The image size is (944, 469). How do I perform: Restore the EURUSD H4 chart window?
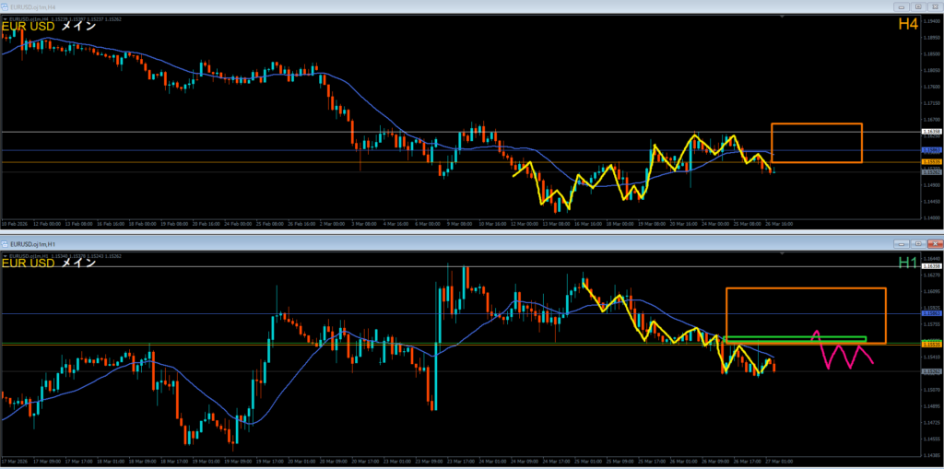[x=918, y=6]
